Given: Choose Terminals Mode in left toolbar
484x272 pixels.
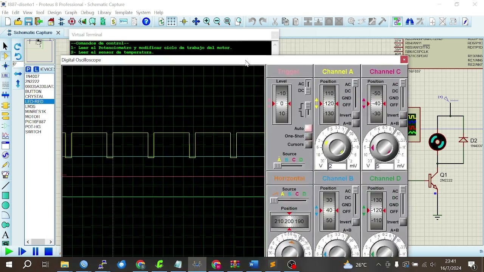Looking at the screenshot, I should (x=5, y=115).
